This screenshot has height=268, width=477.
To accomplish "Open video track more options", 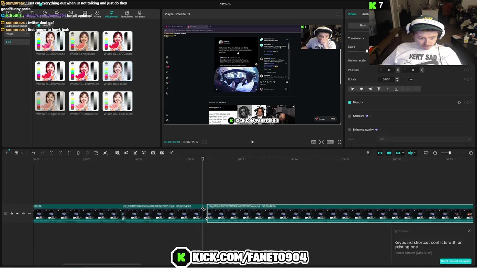I will [29, 214].
